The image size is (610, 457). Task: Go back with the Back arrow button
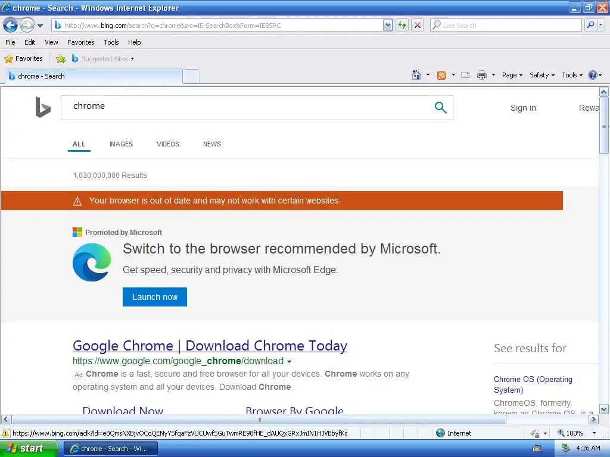[x=11, y=25]
